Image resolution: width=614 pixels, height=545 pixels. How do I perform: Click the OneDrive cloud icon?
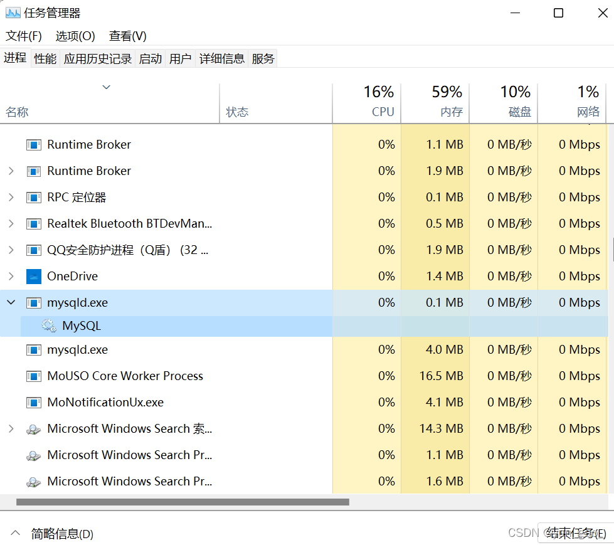click(x=34, y=277)
